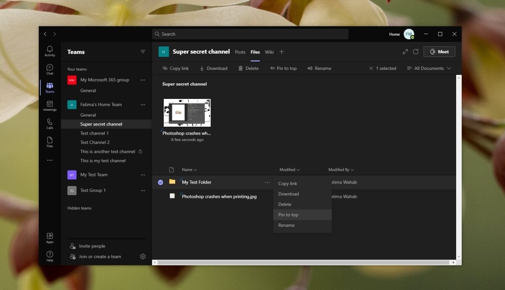The image size is (505, 290).
Task: Deselect the My Test Folder checkbox
Action: 160,182
